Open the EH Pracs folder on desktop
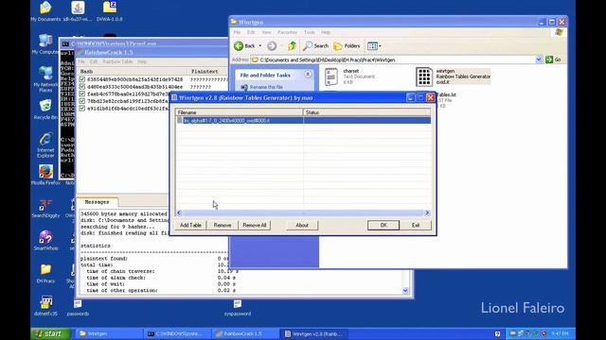Image resolution: width=606 pixels, height=340 pixels. [x=45, y=273]
